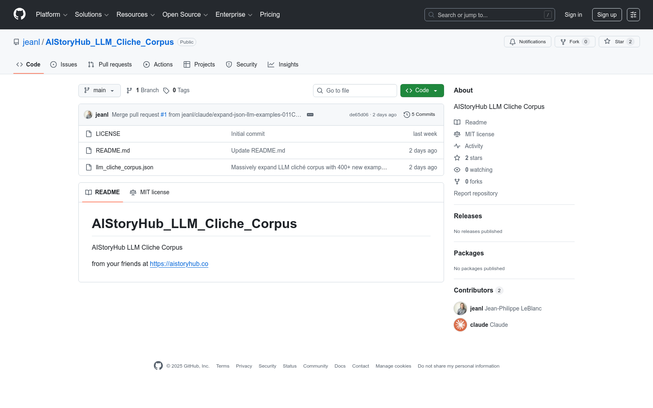Screen dimensions: 653x408
Task: Open footer Docs link
Action: click(340, 366)
